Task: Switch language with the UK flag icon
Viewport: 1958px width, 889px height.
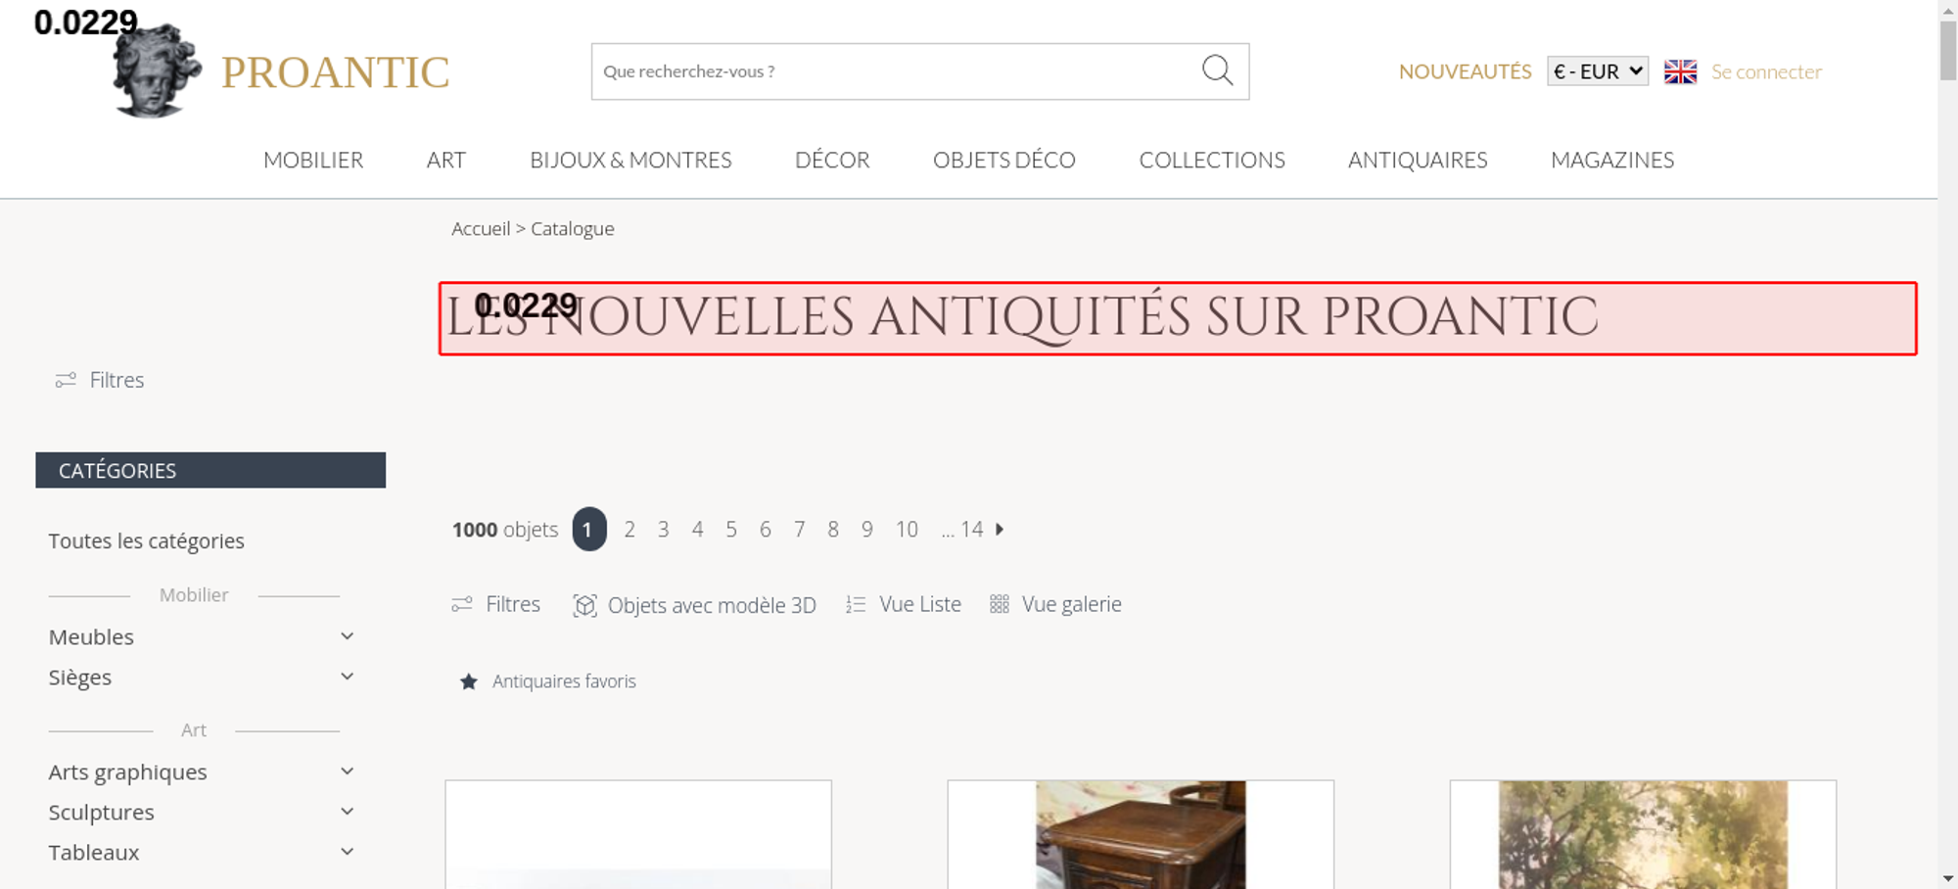Action: coord(1680,71)
